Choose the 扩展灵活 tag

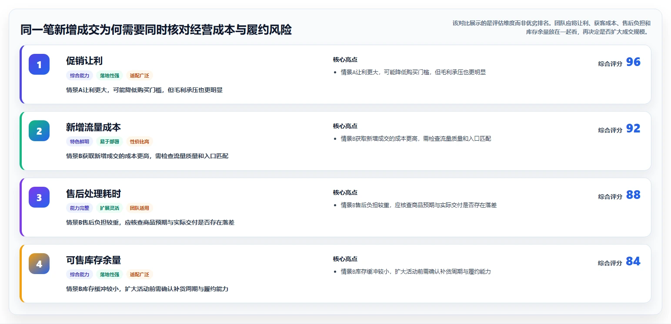(110, 208)
